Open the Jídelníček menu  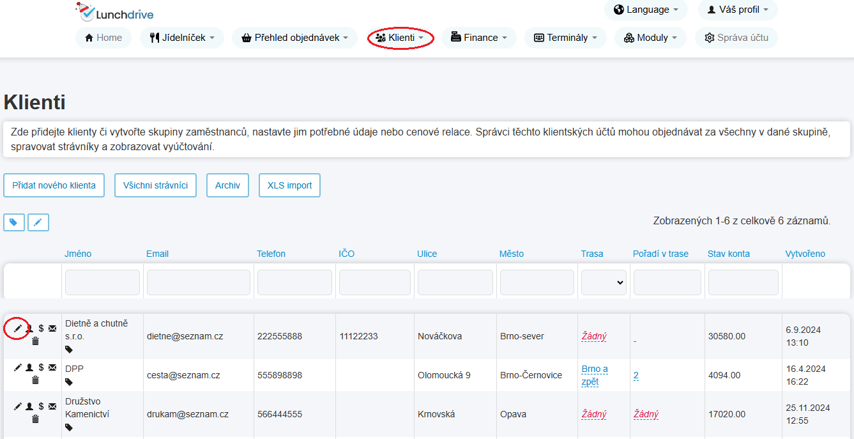pyautogui.click(x=182, y=38)
